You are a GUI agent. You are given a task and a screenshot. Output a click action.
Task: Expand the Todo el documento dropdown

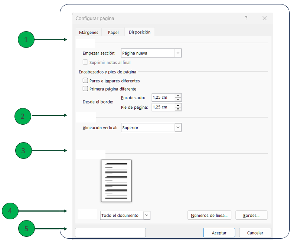(147, 215)
